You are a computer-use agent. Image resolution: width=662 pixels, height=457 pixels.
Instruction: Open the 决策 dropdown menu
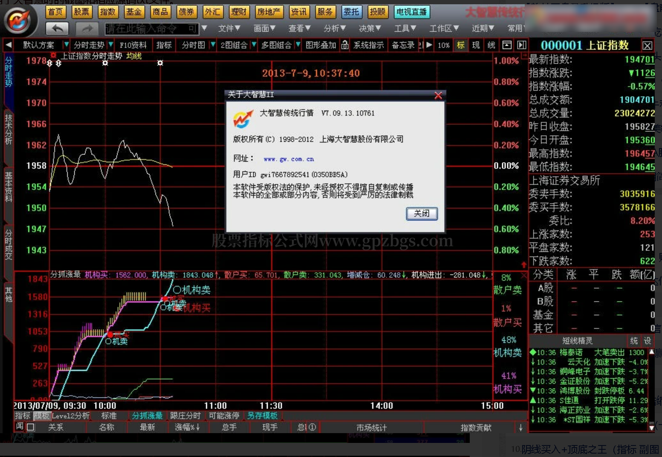(x=370, y=28)
